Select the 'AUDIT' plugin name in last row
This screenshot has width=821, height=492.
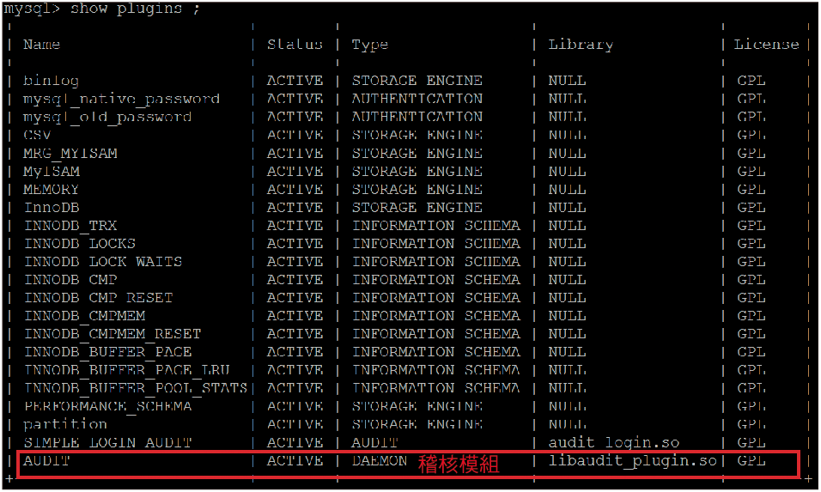coord(46,460)
